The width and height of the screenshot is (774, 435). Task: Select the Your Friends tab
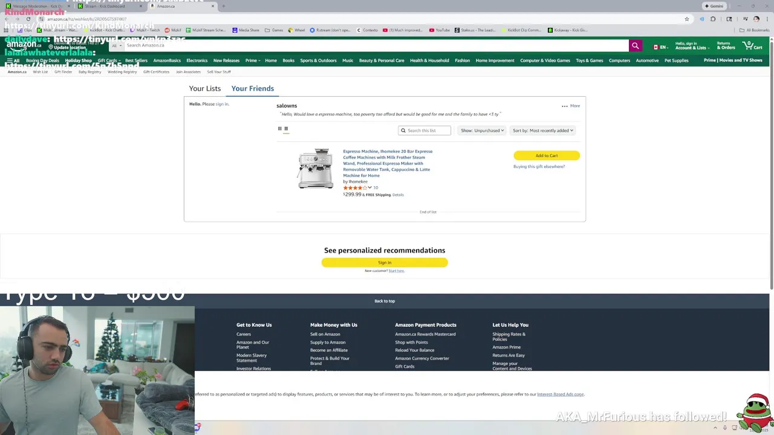click(x=253, y=88)
